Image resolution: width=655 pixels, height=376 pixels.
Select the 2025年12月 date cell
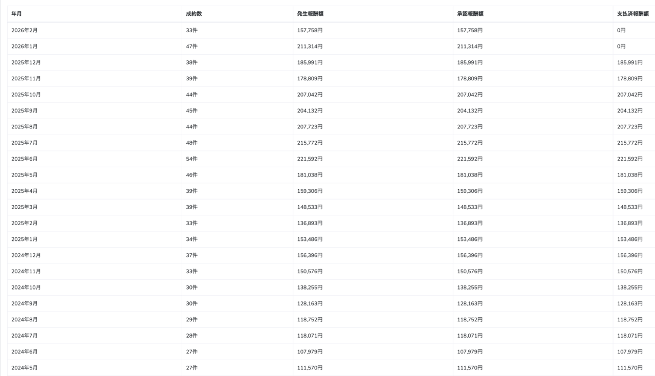point(26,62)
